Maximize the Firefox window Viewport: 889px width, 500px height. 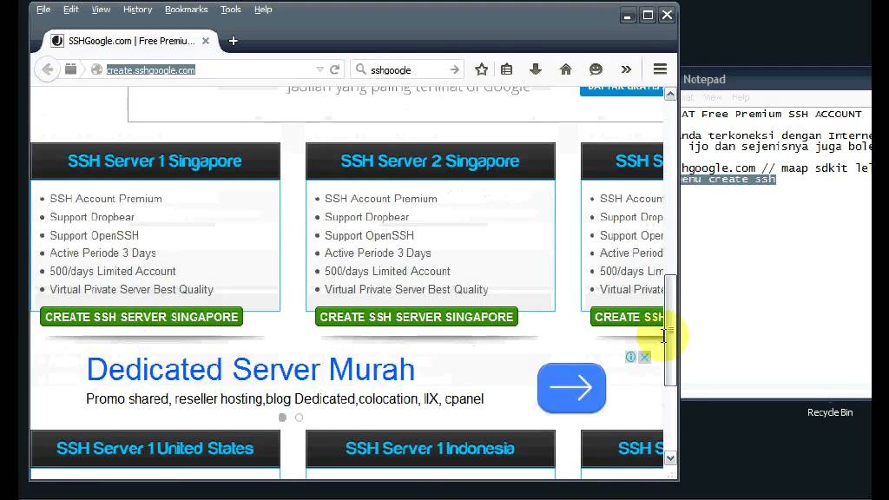click(648, 16)
